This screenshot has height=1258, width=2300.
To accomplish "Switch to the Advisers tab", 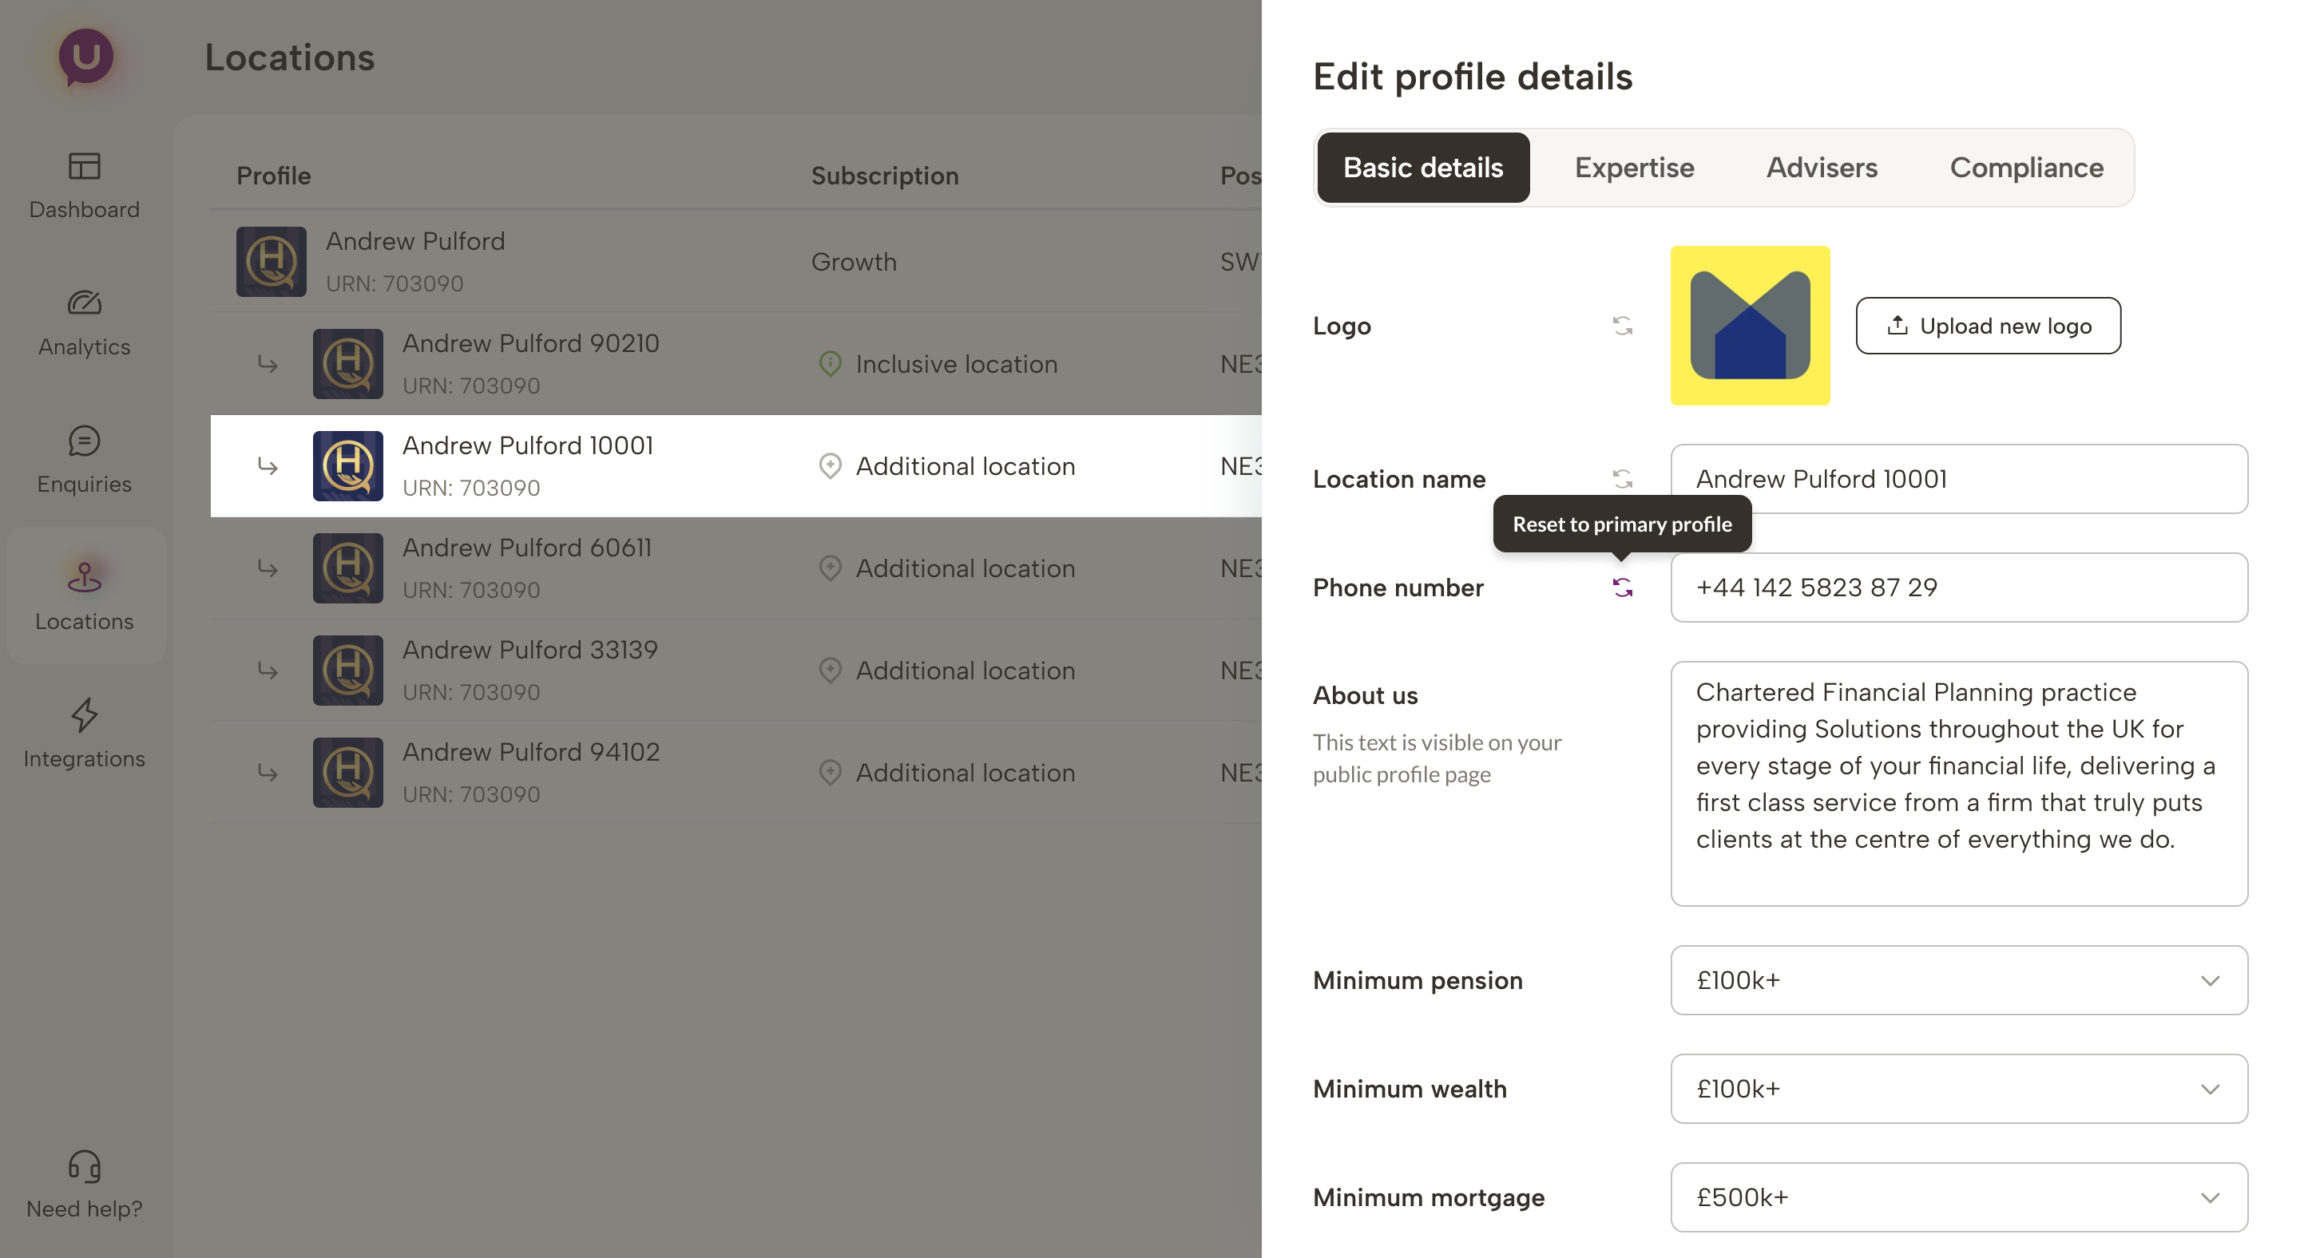I will 1822,168.
